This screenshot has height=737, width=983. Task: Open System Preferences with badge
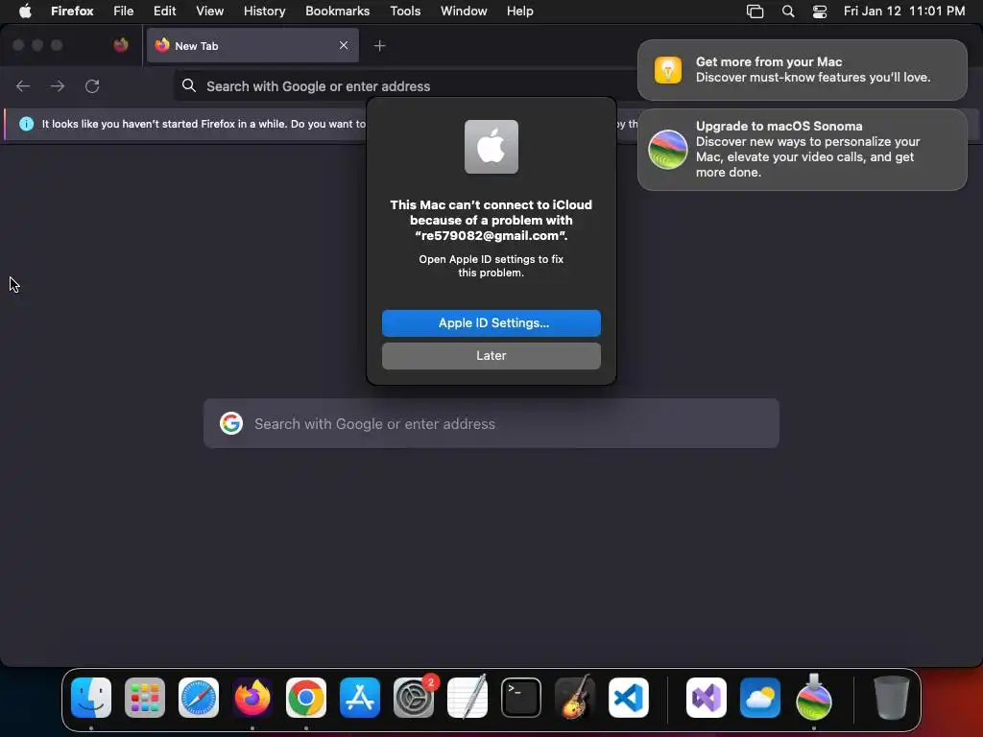(414, 698)
